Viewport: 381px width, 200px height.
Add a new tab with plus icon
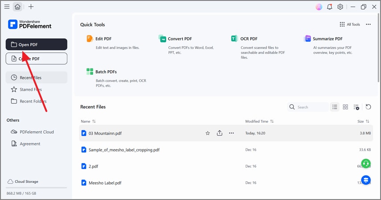click(x=31, y=7)
